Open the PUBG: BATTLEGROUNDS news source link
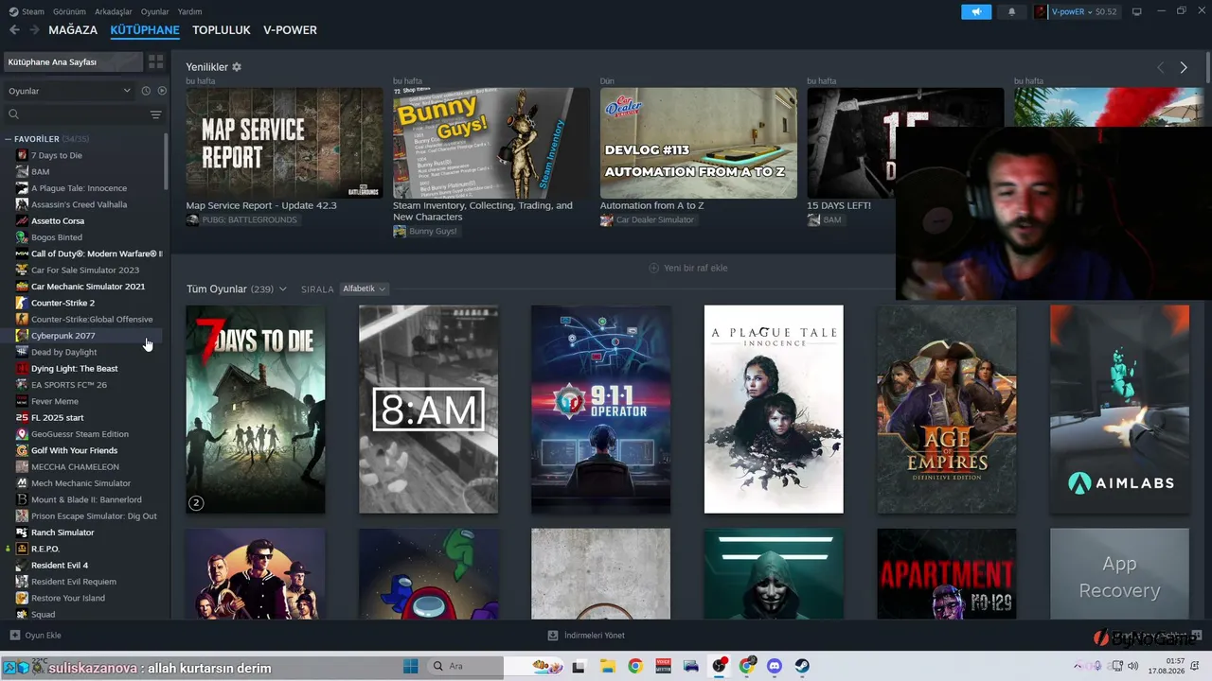This screenshot has height=681, width=1212. coord(241,219)
